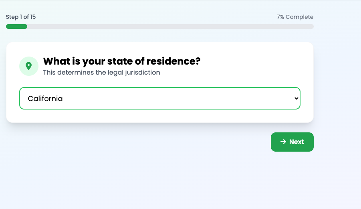Click the green filled progress bar segment
The width and height of the screenshot is (361, 209).
(16, 26)
